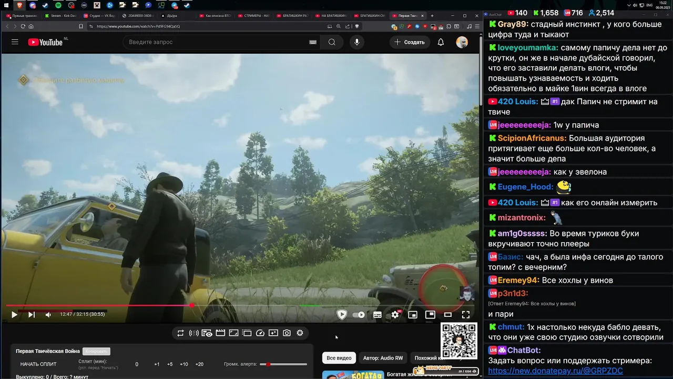Enter fullscreen mode

466,315
